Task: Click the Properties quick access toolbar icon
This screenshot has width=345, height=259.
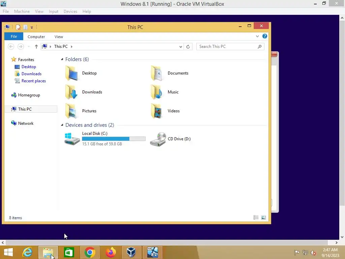Action: [18, 27]
